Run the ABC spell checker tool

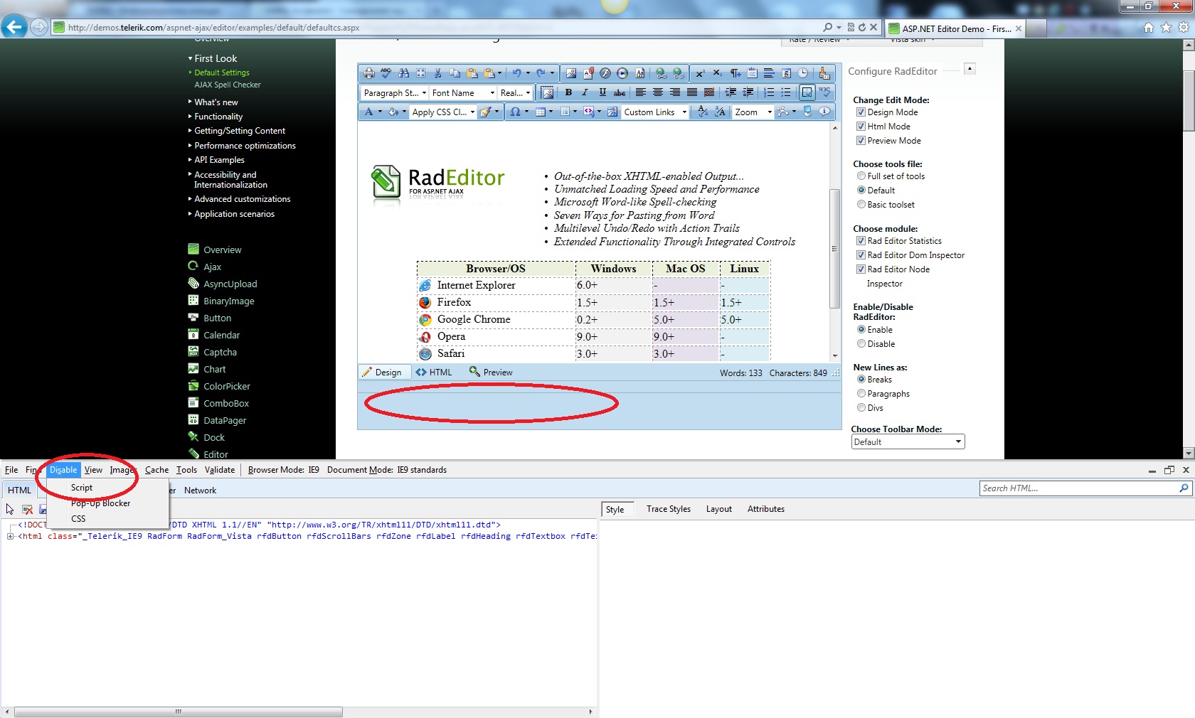(x=386, y=73)
